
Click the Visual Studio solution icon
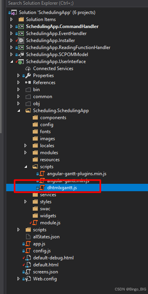14,13
